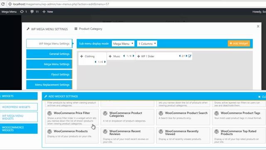This screenshot has height=150, width=266.
Task: Open the Flyout Settings tab
Action: click(49, 74)
